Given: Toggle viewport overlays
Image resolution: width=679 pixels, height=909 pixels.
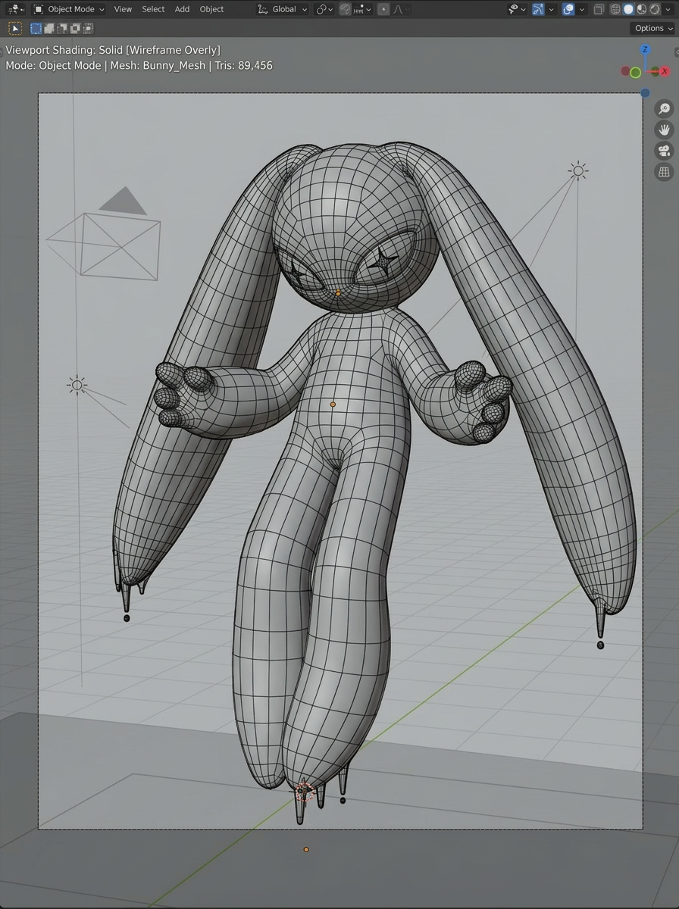Looking at the screenshot, I should click(x=568, y=9).
